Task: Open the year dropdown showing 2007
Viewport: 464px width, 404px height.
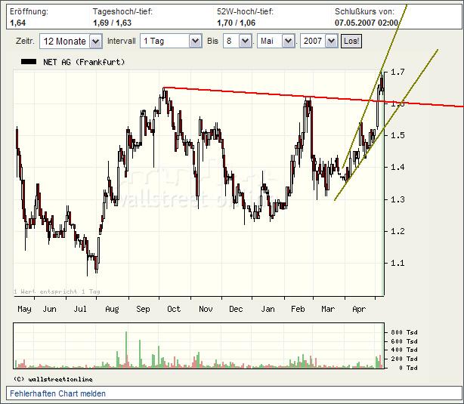Action: 318,42
